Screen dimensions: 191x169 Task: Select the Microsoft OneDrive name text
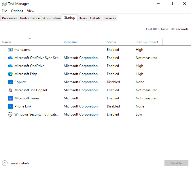pyautogui.click(x=29, y=66)
